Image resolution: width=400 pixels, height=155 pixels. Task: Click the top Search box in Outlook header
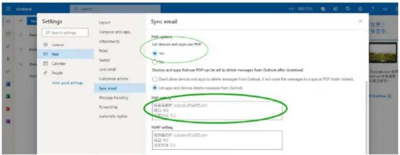(115, 9)
